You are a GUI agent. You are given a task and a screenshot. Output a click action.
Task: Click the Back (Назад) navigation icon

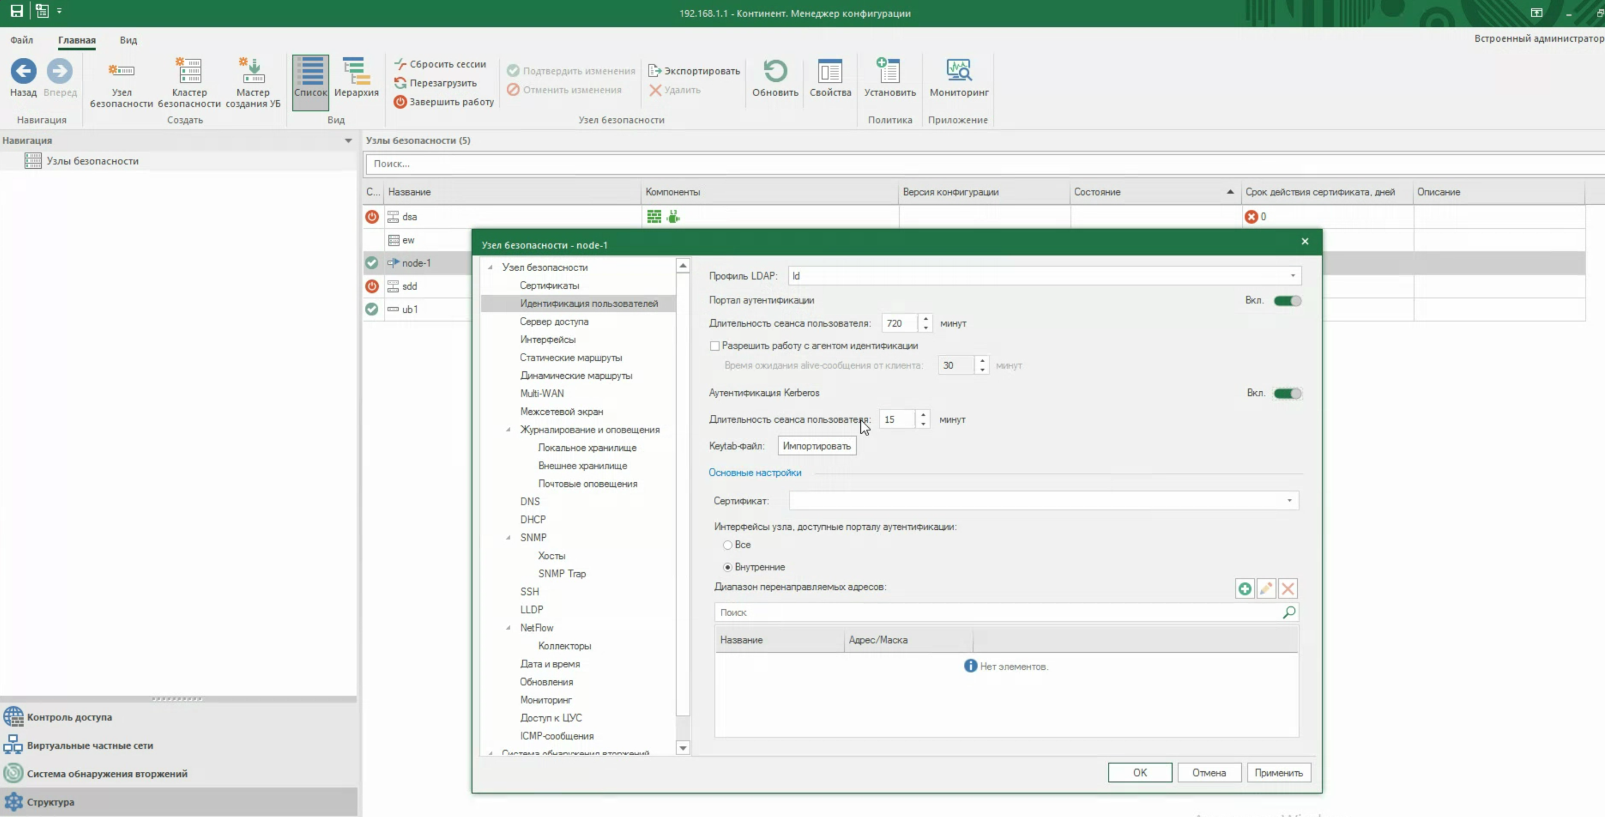point(23,71)
